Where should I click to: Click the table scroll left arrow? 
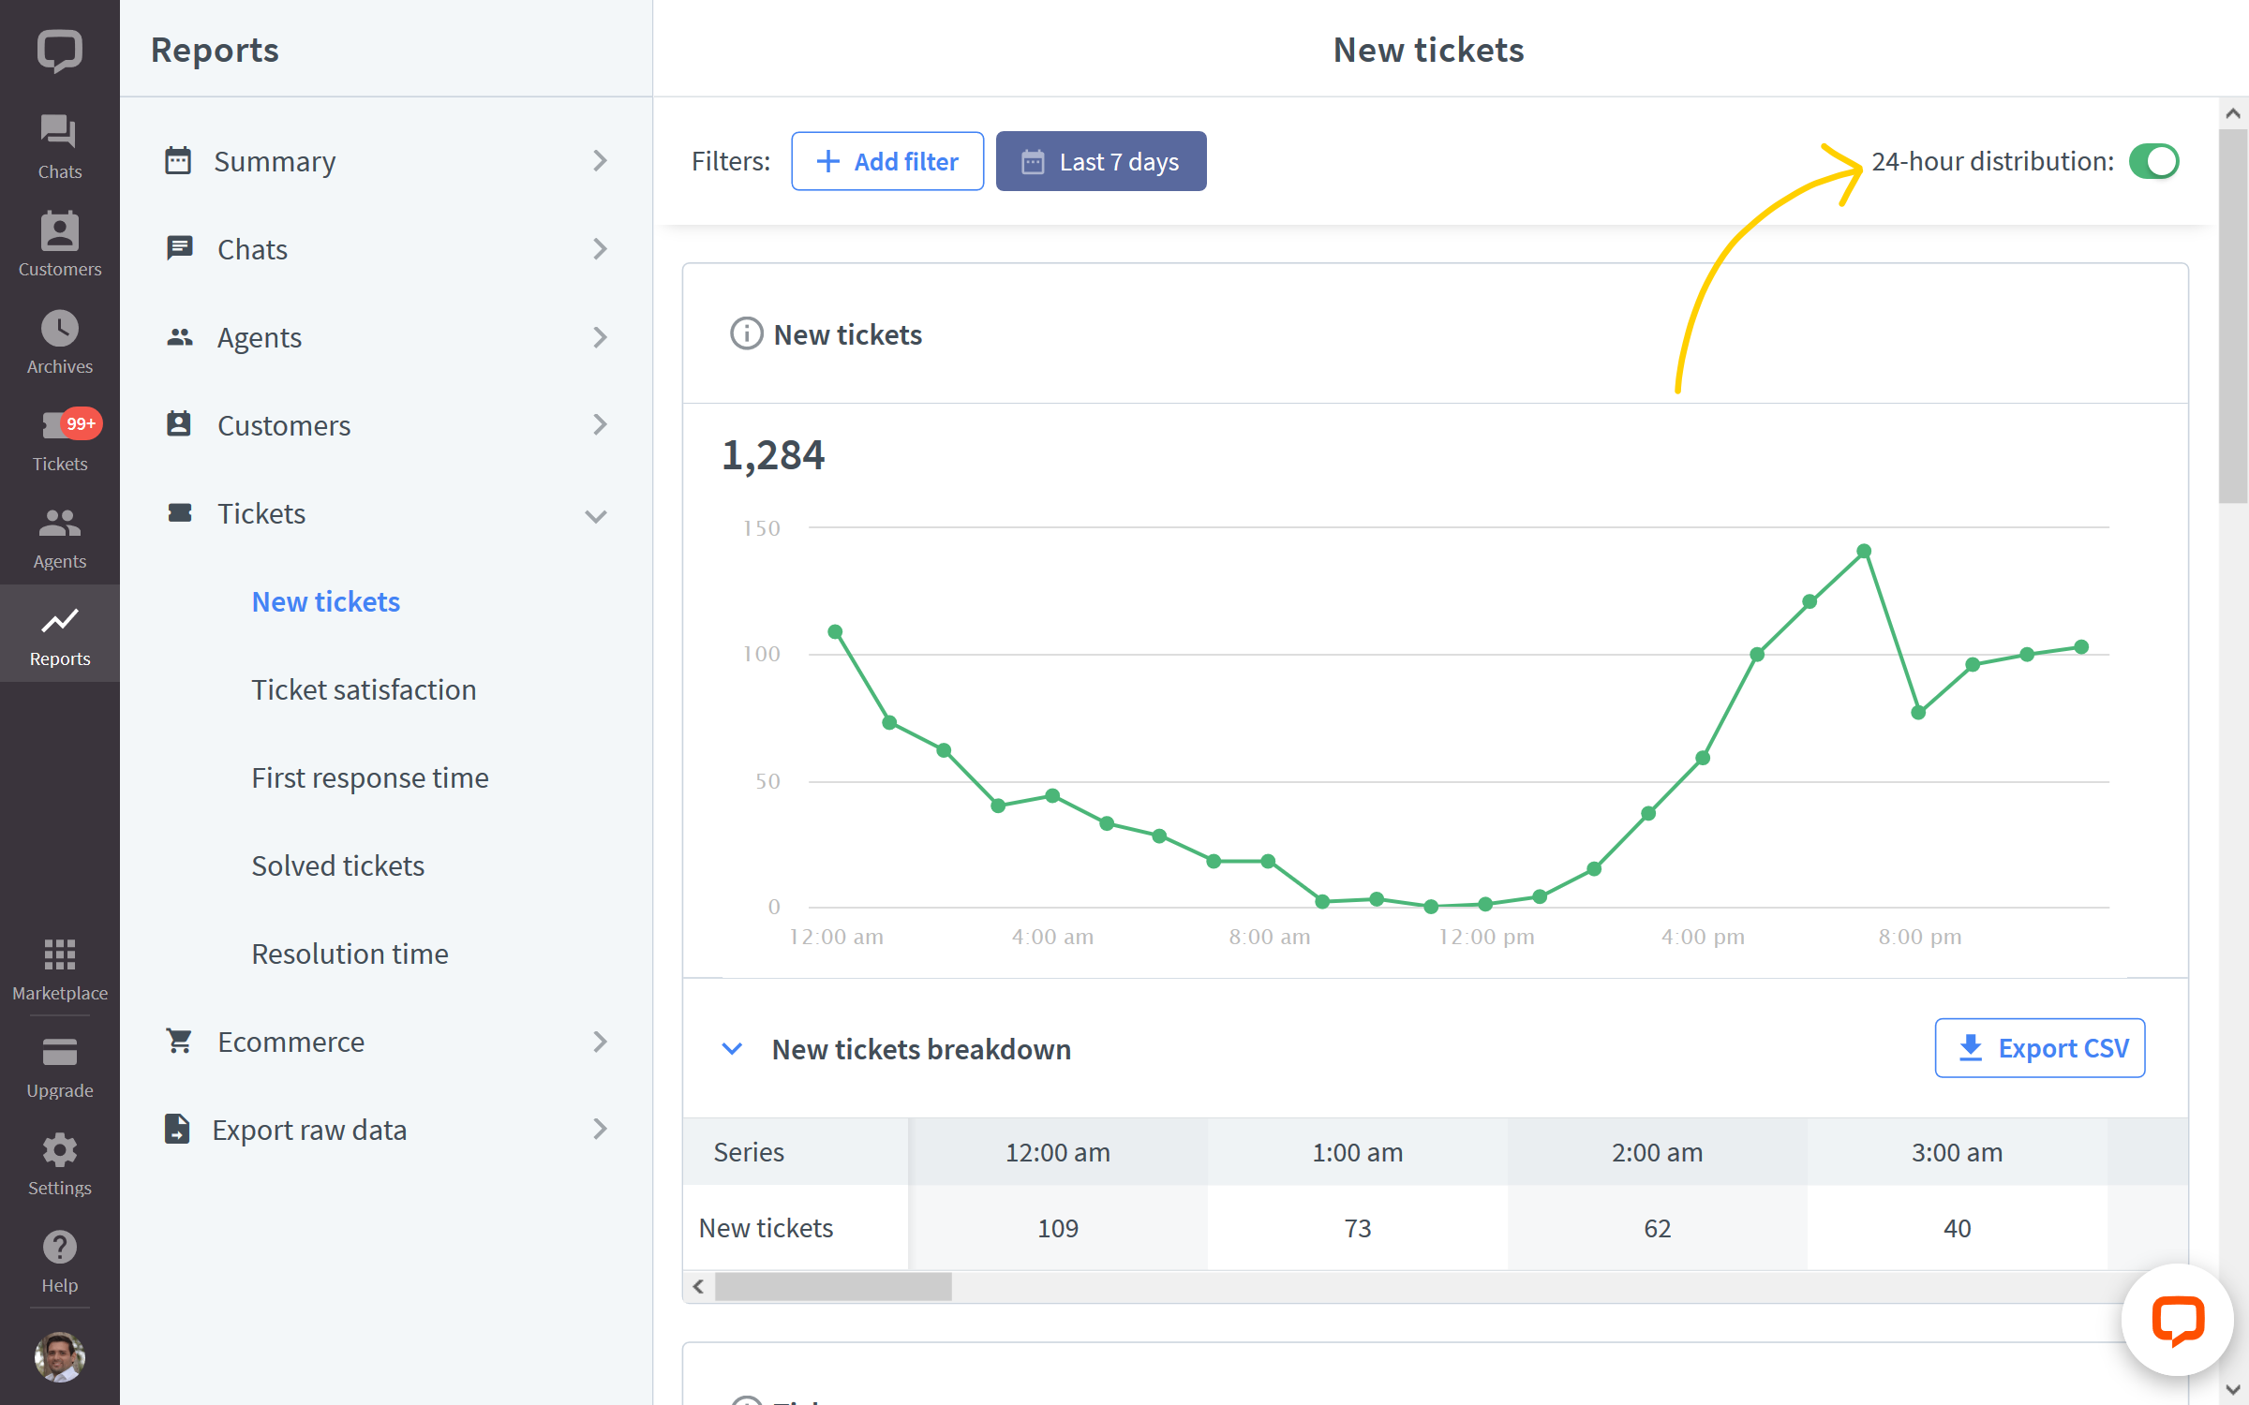coord(698,1286)
